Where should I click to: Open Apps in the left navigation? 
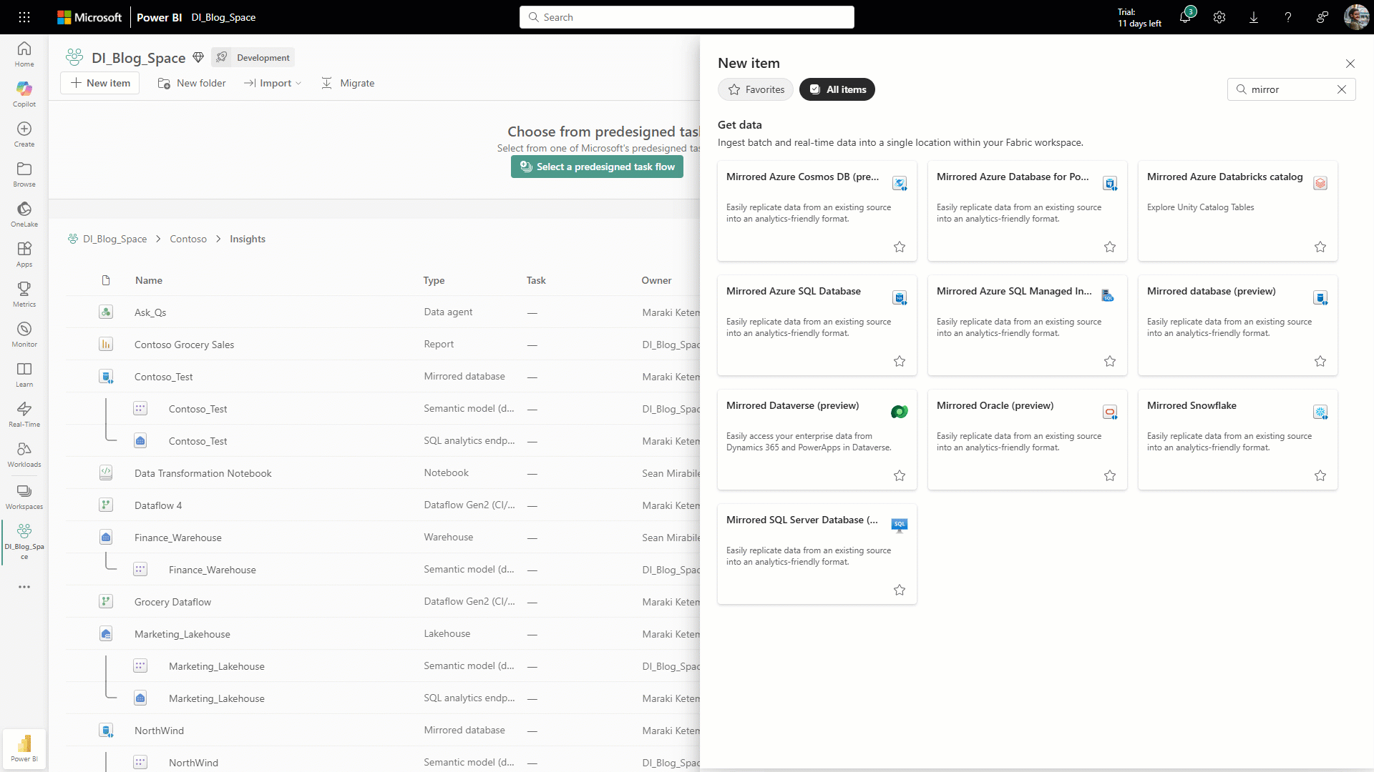pos(24,254)
